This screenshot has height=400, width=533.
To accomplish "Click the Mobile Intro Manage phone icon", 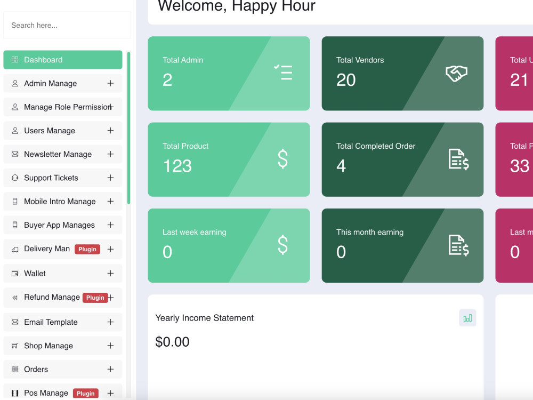I will (14, 202).
